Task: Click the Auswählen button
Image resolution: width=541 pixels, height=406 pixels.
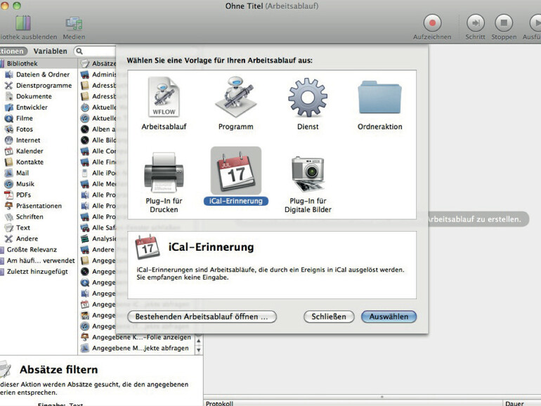Action: pyautogui.click(x=389, y=317)
